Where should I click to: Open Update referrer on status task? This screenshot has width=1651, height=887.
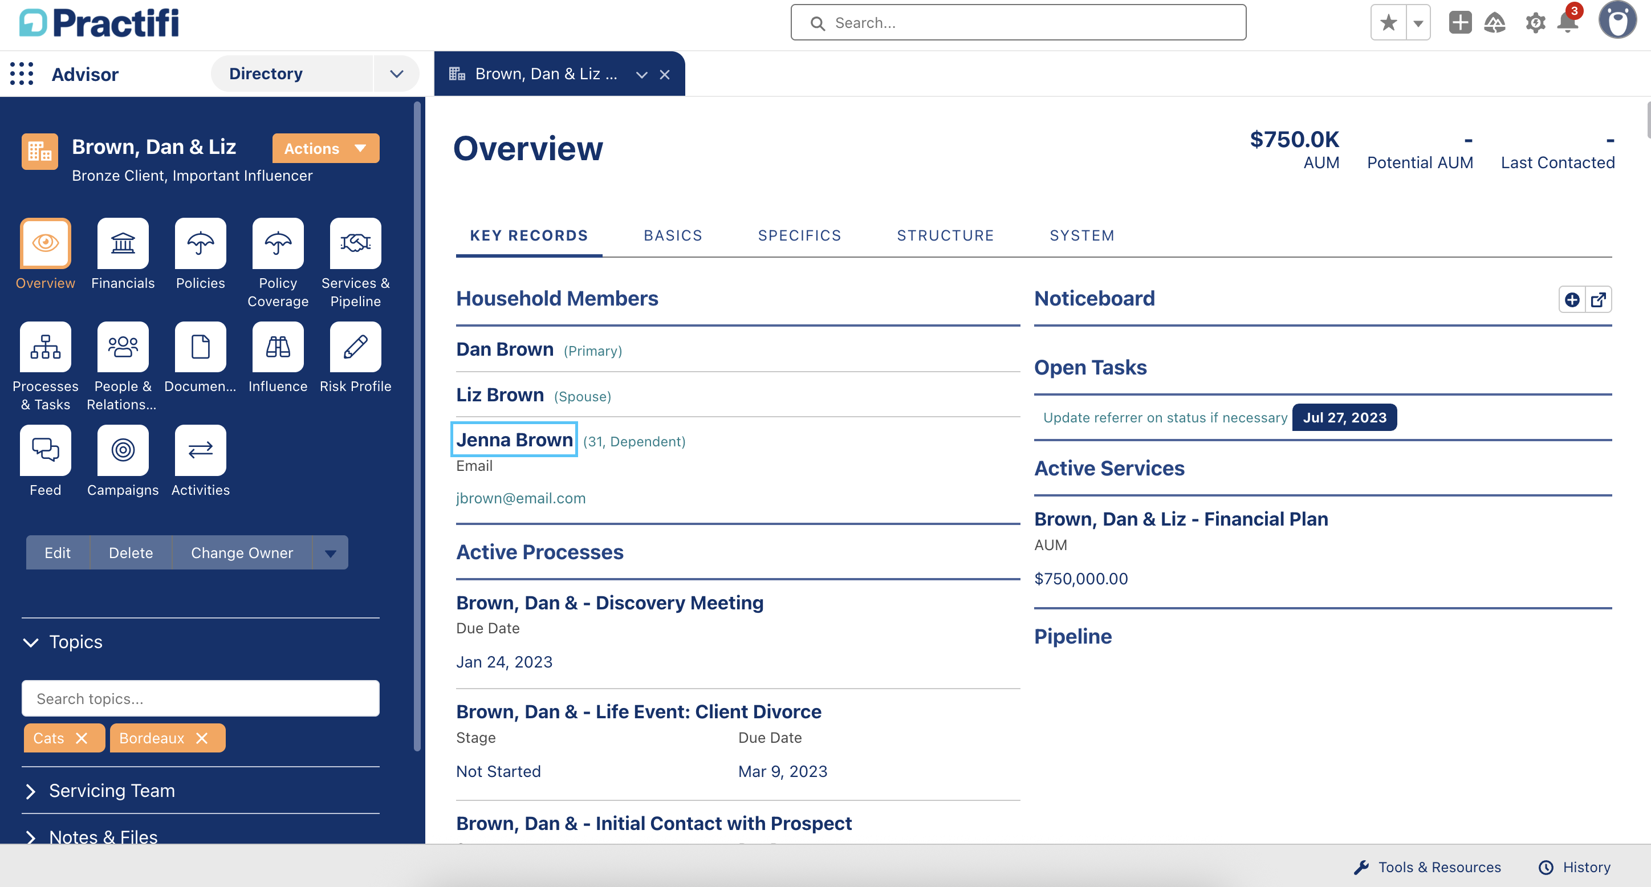1165,418
